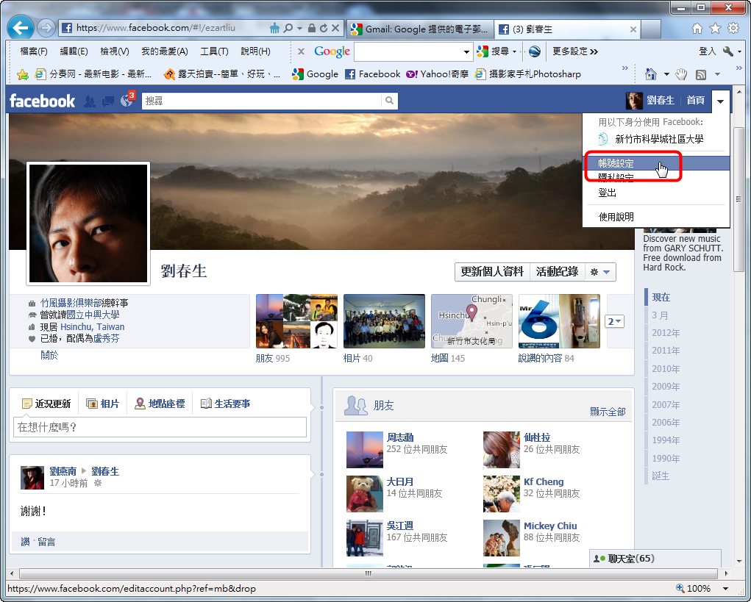The width and height of the screenshot is (751, 602).
Task: Open the Google toolbar search box dropdown
Action: 466,51
